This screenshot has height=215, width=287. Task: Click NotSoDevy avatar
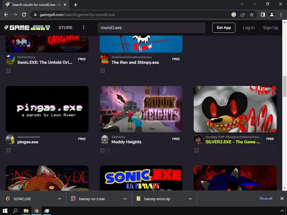[x=10, y=60]
